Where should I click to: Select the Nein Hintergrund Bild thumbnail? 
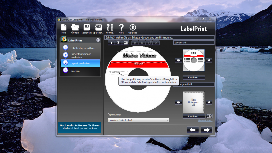[193, 102]
